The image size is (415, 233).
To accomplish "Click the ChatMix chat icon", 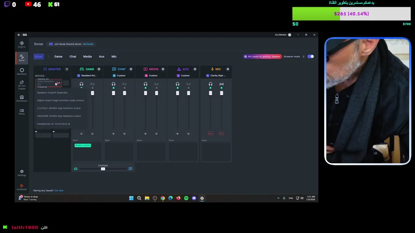I will [x=130, y=169].
